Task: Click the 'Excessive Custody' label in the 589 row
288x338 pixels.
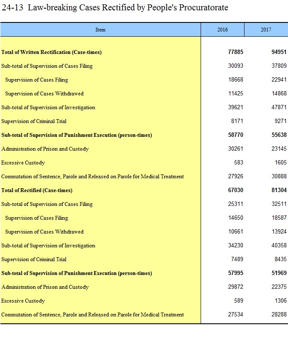Action: (x=23, y=301)
